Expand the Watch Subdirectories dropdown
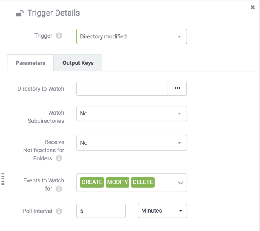 pyautogui.click(x=131, y=113)
